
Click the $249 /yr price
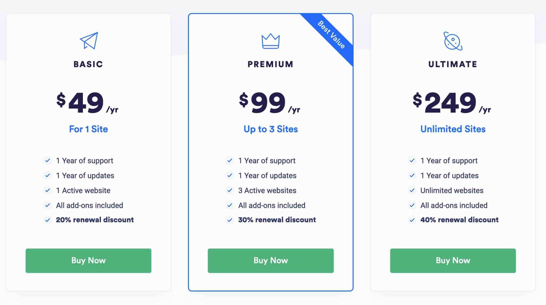(x=451, y=103)
